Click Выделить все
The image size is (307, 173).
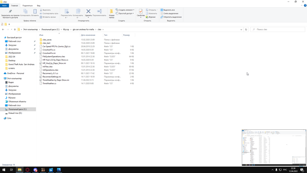tap(167, 10)
